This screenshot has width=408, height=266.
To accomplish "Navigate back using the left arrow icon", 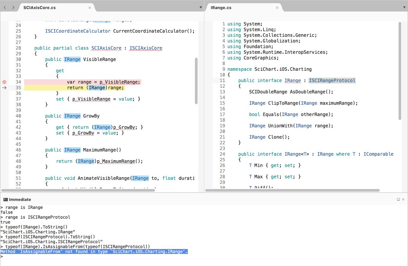I will click(x=4, y=6).
